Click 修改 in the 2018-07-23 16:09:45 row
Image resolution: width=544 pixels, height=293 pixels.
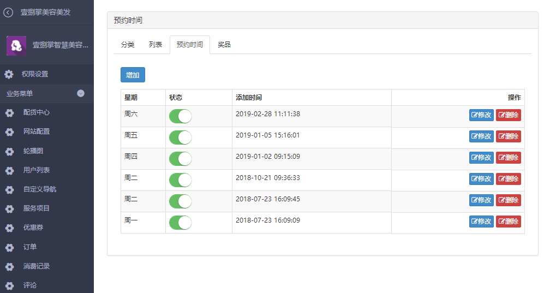tap(482, 200)
